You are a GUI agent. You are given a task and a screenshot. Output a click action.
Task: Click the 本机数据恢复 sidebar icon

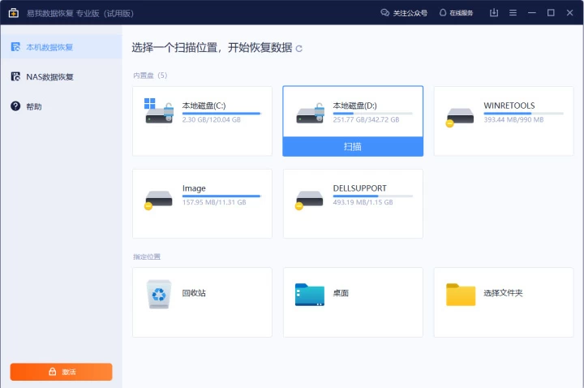pyautogui.click(x=15, y=47)
